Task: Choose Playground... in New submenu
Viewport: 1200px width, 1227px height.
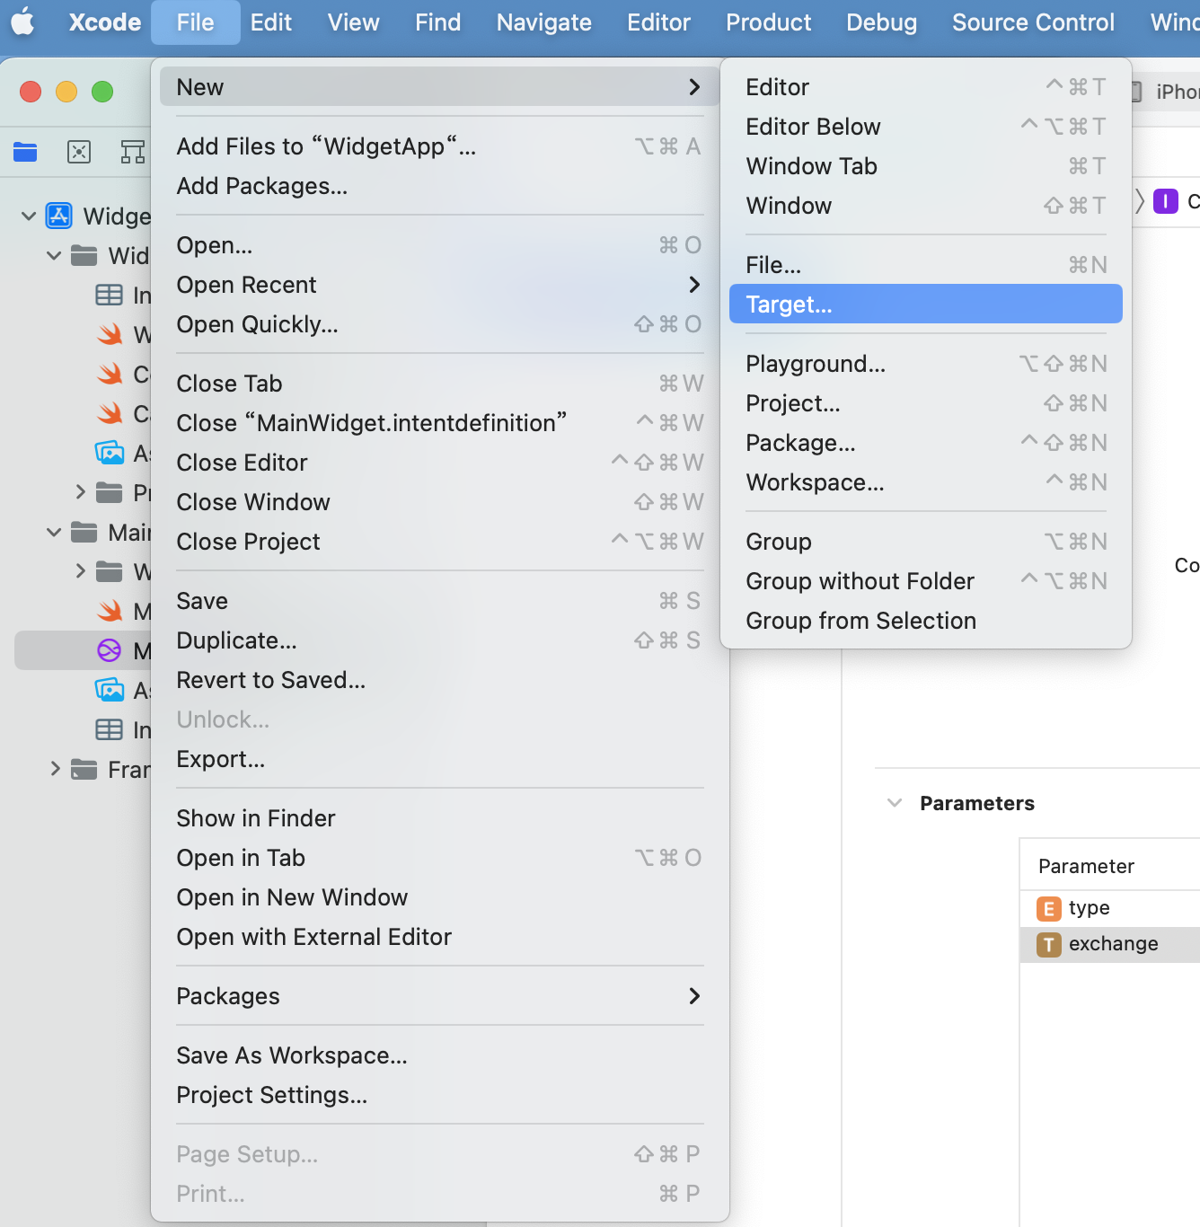Action: pos(926,363)
